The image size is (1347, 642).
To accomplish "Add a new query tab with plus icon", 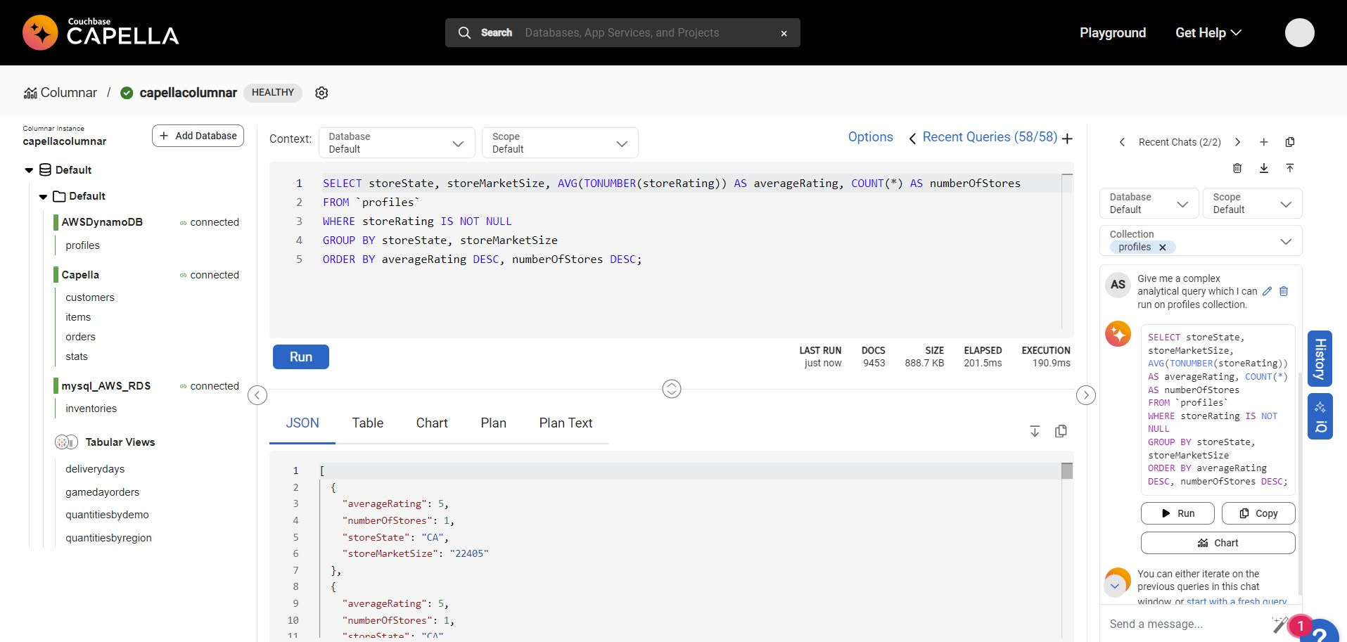I will click(x=1068, y=139).
